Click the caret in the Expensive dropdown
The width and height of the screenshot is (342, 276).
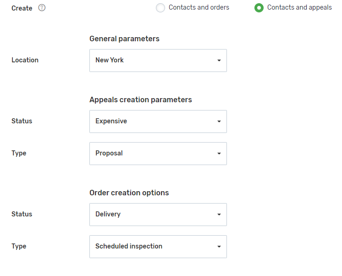tap(219, 121)
